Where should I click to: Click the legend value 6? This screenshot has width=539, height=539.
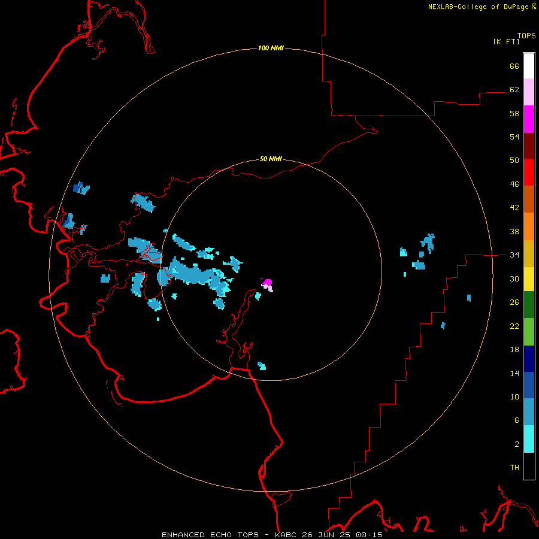pyautogui.click(x=517, y=420)
